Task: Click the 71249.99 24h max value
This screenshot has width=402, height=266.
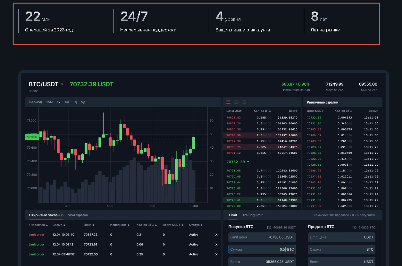Action: (335, 84)
